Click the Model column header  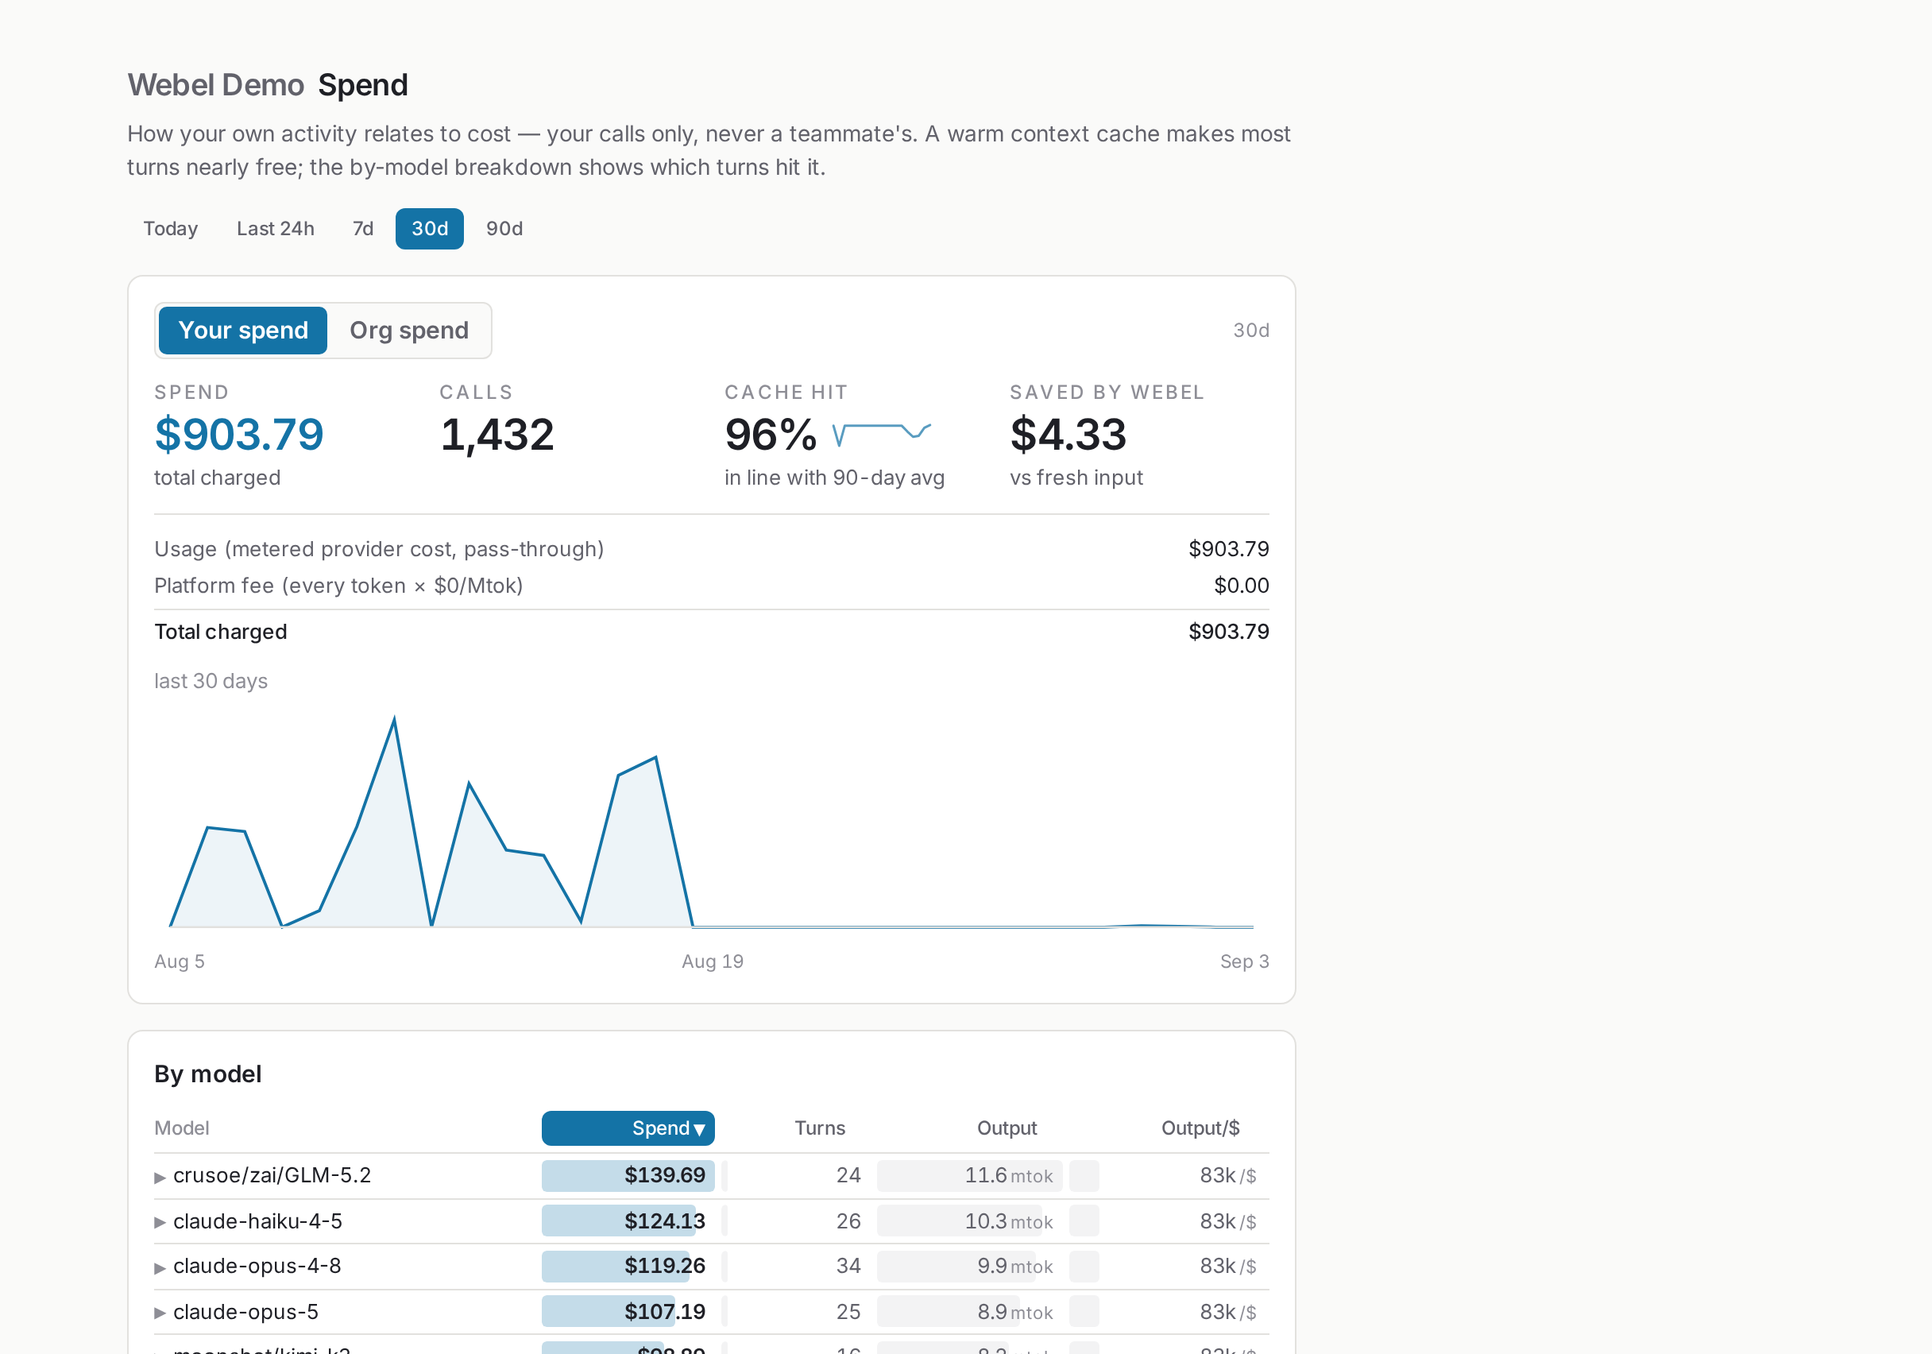pyautogui.click(x=182, y=1128)
